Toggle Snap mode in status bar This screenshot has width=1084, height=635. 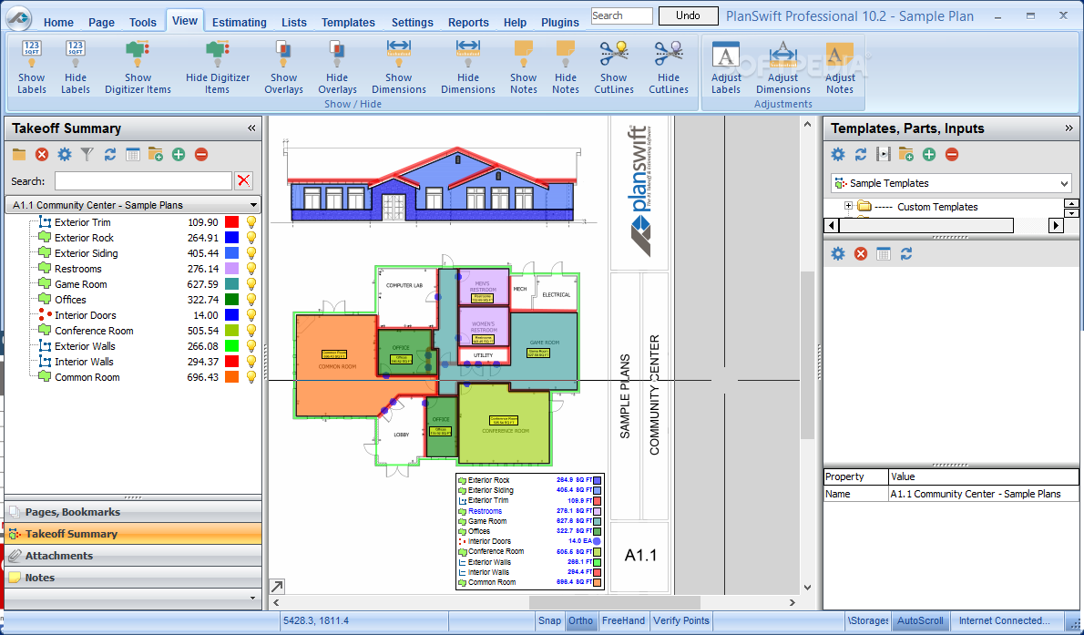549,620
